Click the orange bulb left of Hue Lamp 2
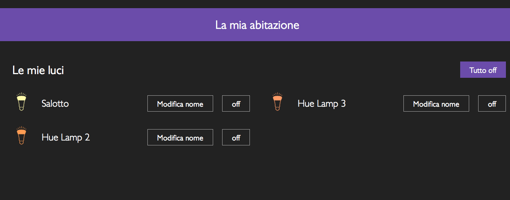 [x=21, y=136]
